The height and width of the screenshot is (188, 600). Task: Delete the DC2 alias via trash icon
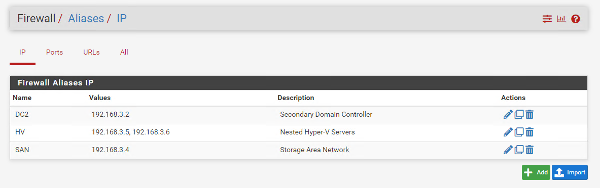tap(529, 114)
